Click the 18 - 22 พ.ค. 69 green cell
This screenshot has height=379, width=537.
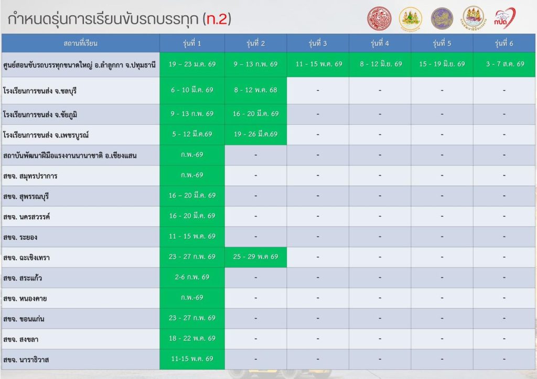192,339
